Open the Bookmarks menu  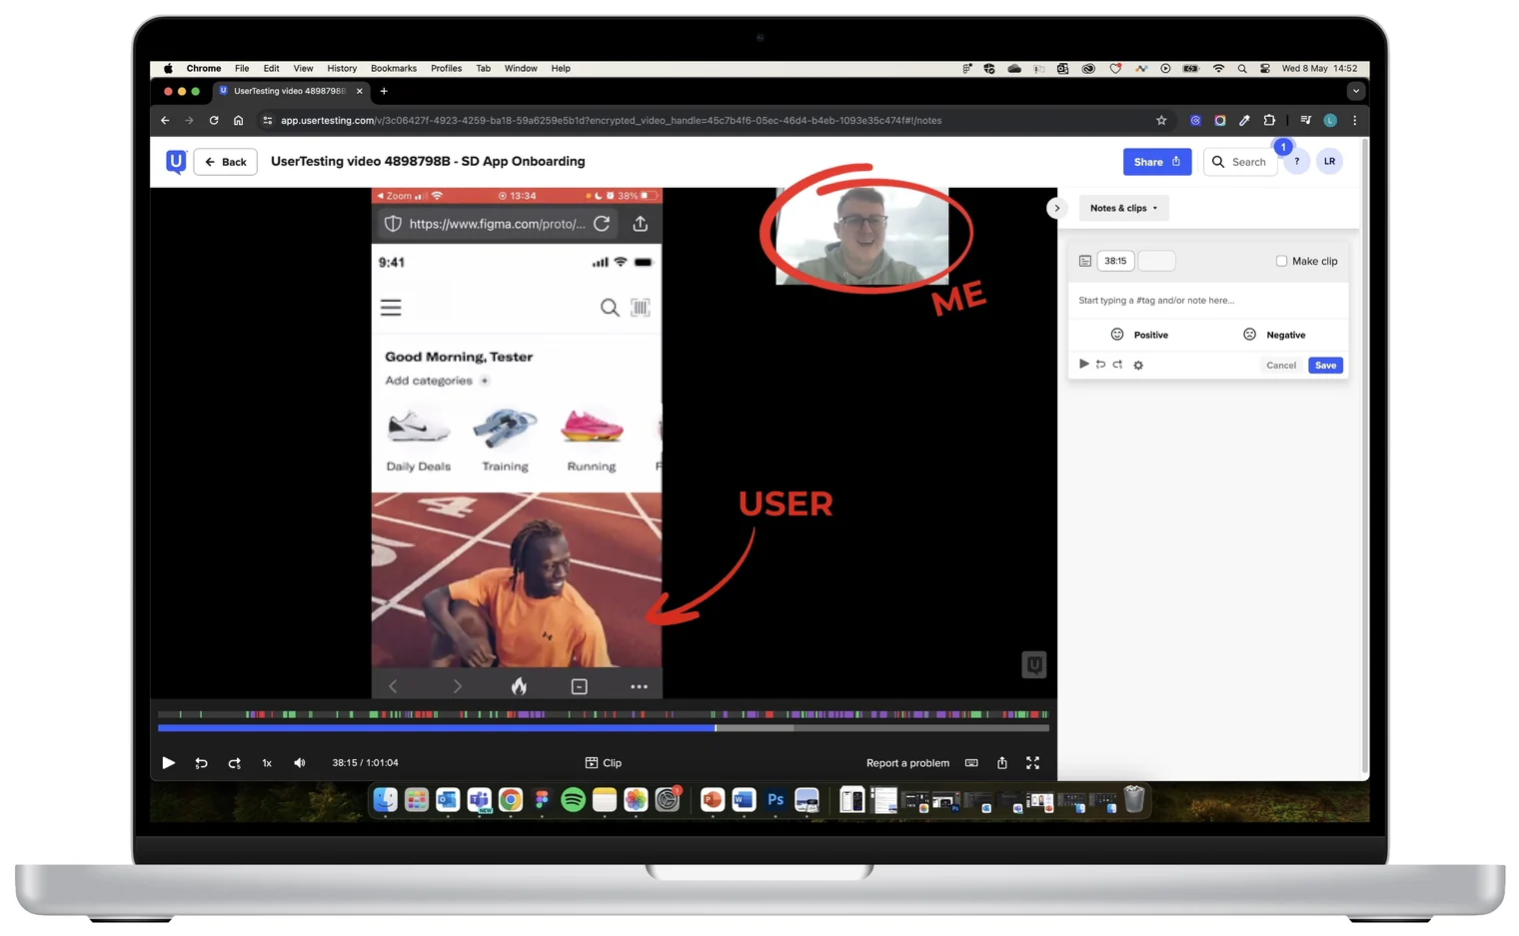pyautogui.click(x=394, y=69)
